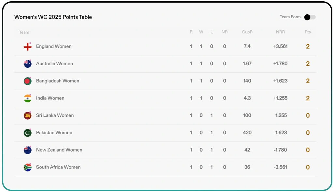This screenshot has width=334, height=192.
Task: Open the Australia Women team link
Action: click(x=54, y=64)
